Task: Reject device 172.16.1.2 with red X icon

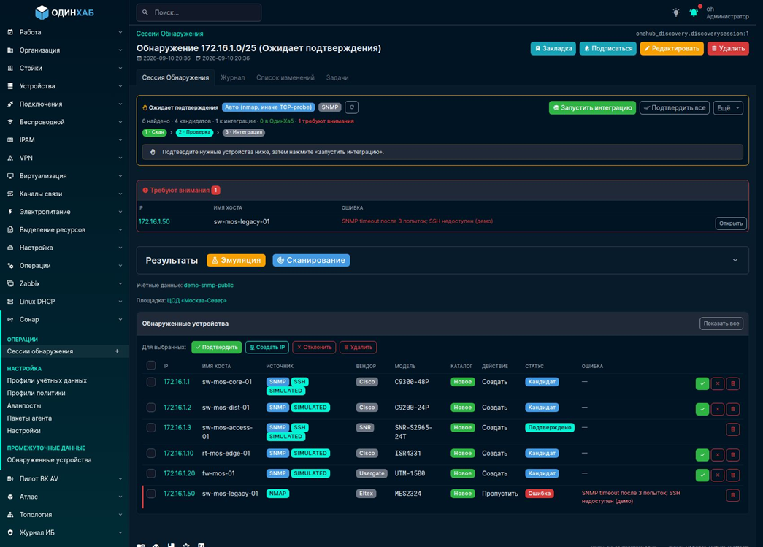Action: pyautogui.click(x=718, y=409)
